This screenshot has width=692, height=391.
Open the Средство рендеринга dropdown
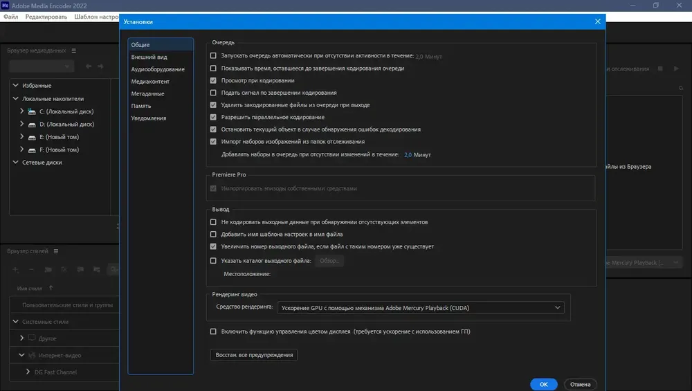point(421,307)
